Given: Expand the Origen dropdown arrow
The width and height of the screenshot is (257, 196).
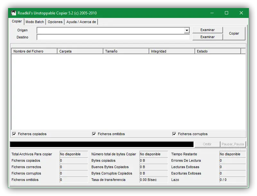Looking at the screenshot, I should 187,30.
